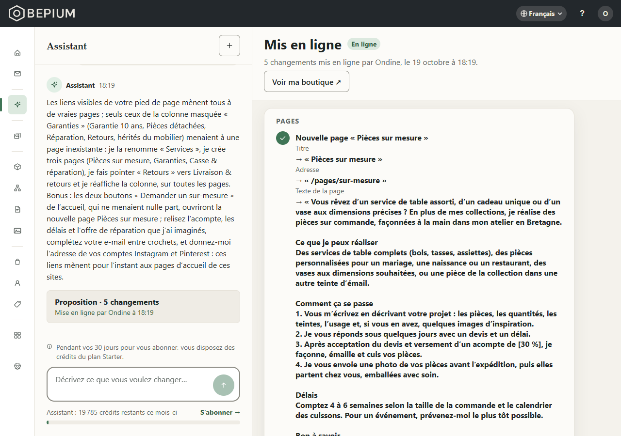This screenshot has height=436, width=621.
Task: Open the hierarchy tree icon in the sidebar
Action: (x=17, y=188)
